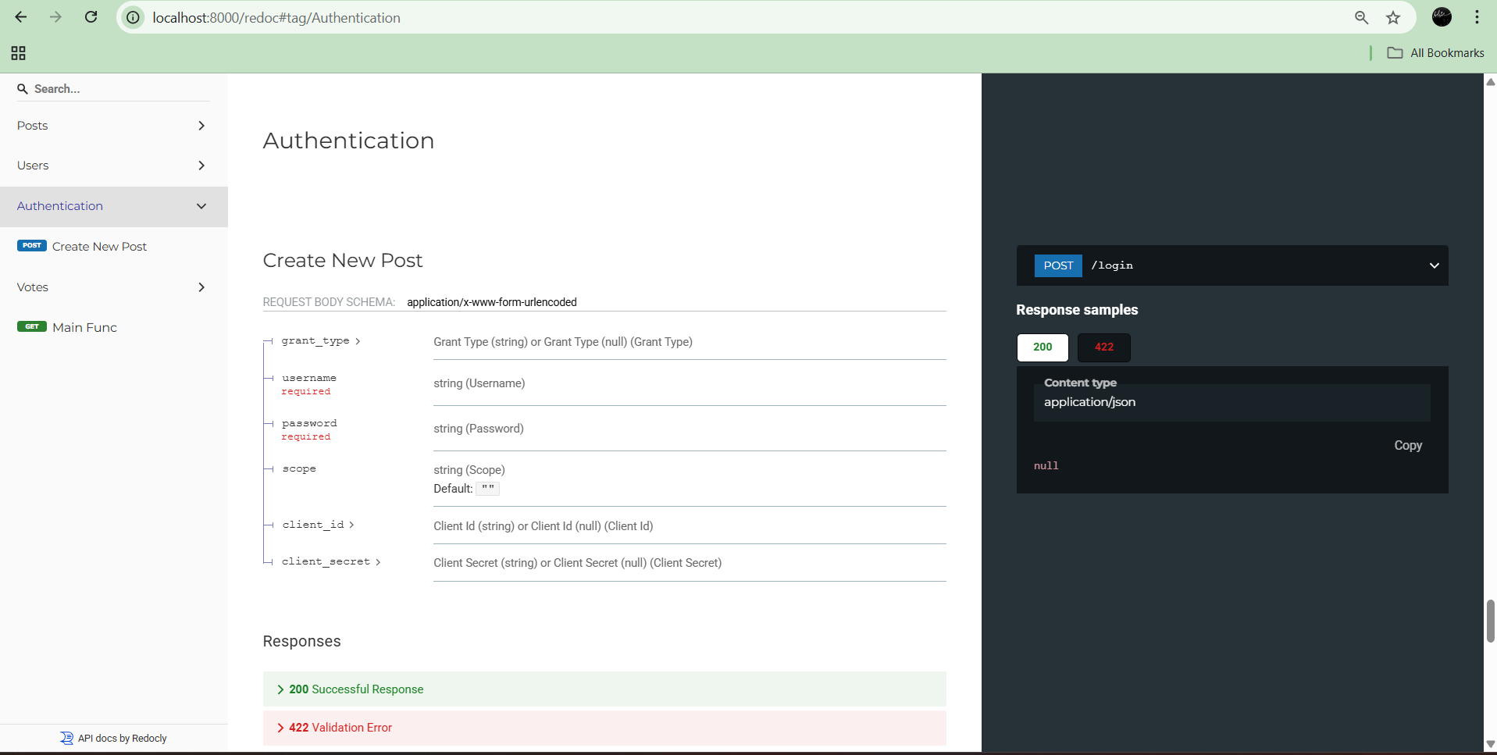Open Main Func GET endpoint
1497x755 pixels.
[x=84, y=328]
